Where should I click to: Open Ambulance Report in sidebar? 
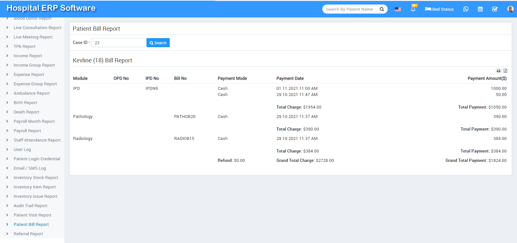pyautogui.click(x=32, y=93)
